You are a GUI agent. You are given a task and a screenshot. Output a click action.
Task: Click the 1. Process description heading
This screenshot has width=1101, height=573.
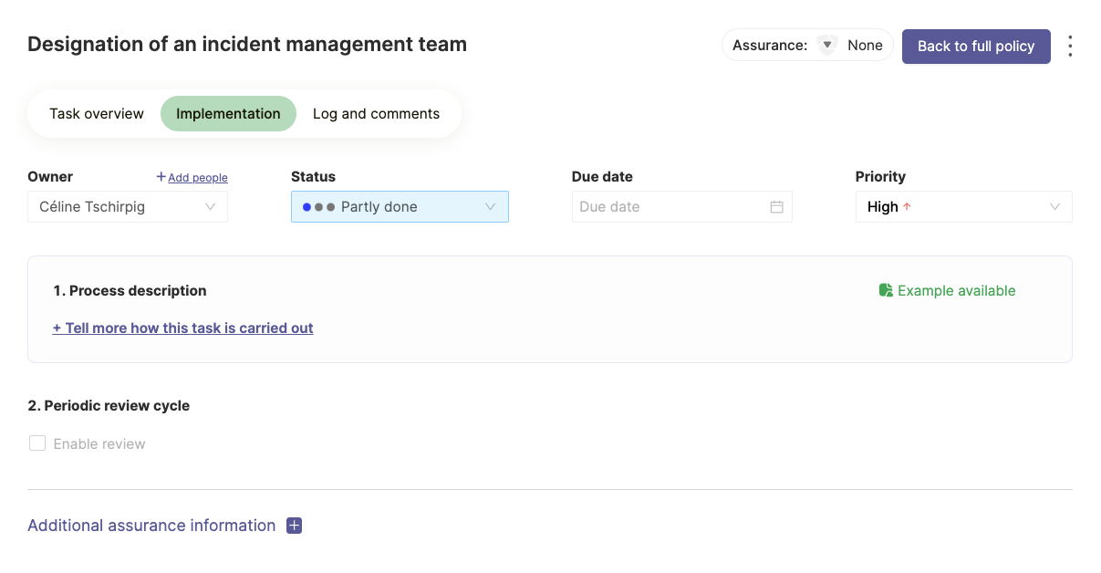(130, 290)
